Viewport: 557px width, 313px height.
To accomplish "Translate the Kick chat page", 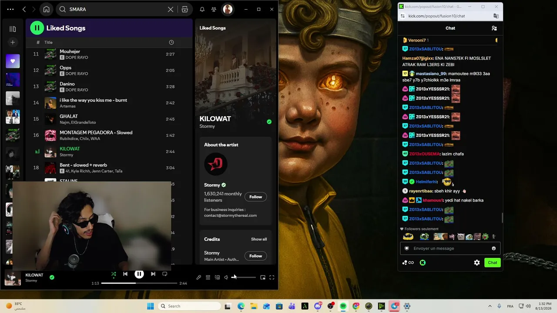I will 496,16.
